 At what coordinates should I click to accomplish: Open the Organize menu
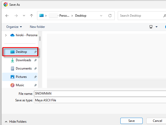click(14, 27)
